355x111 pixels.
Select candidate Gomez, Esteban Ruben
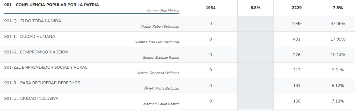pyautogui.click(x=161, y=58)
